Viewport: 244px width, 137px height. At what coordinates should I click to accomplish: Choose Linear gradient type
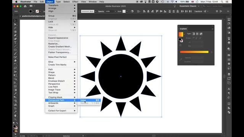tap(193, 34)
